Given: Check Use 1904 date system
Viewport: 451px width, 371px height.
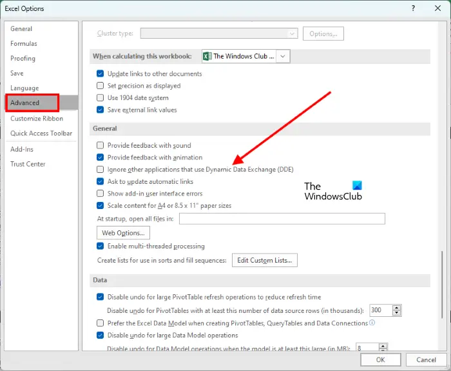Looking at the screenshot, I should (x=100, y=97).
